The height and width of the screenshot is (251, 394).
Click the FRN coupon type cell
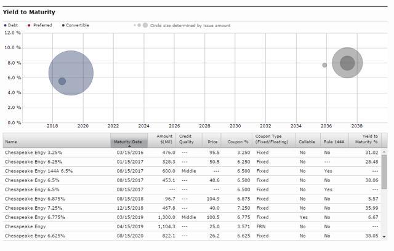click(261, 226)
